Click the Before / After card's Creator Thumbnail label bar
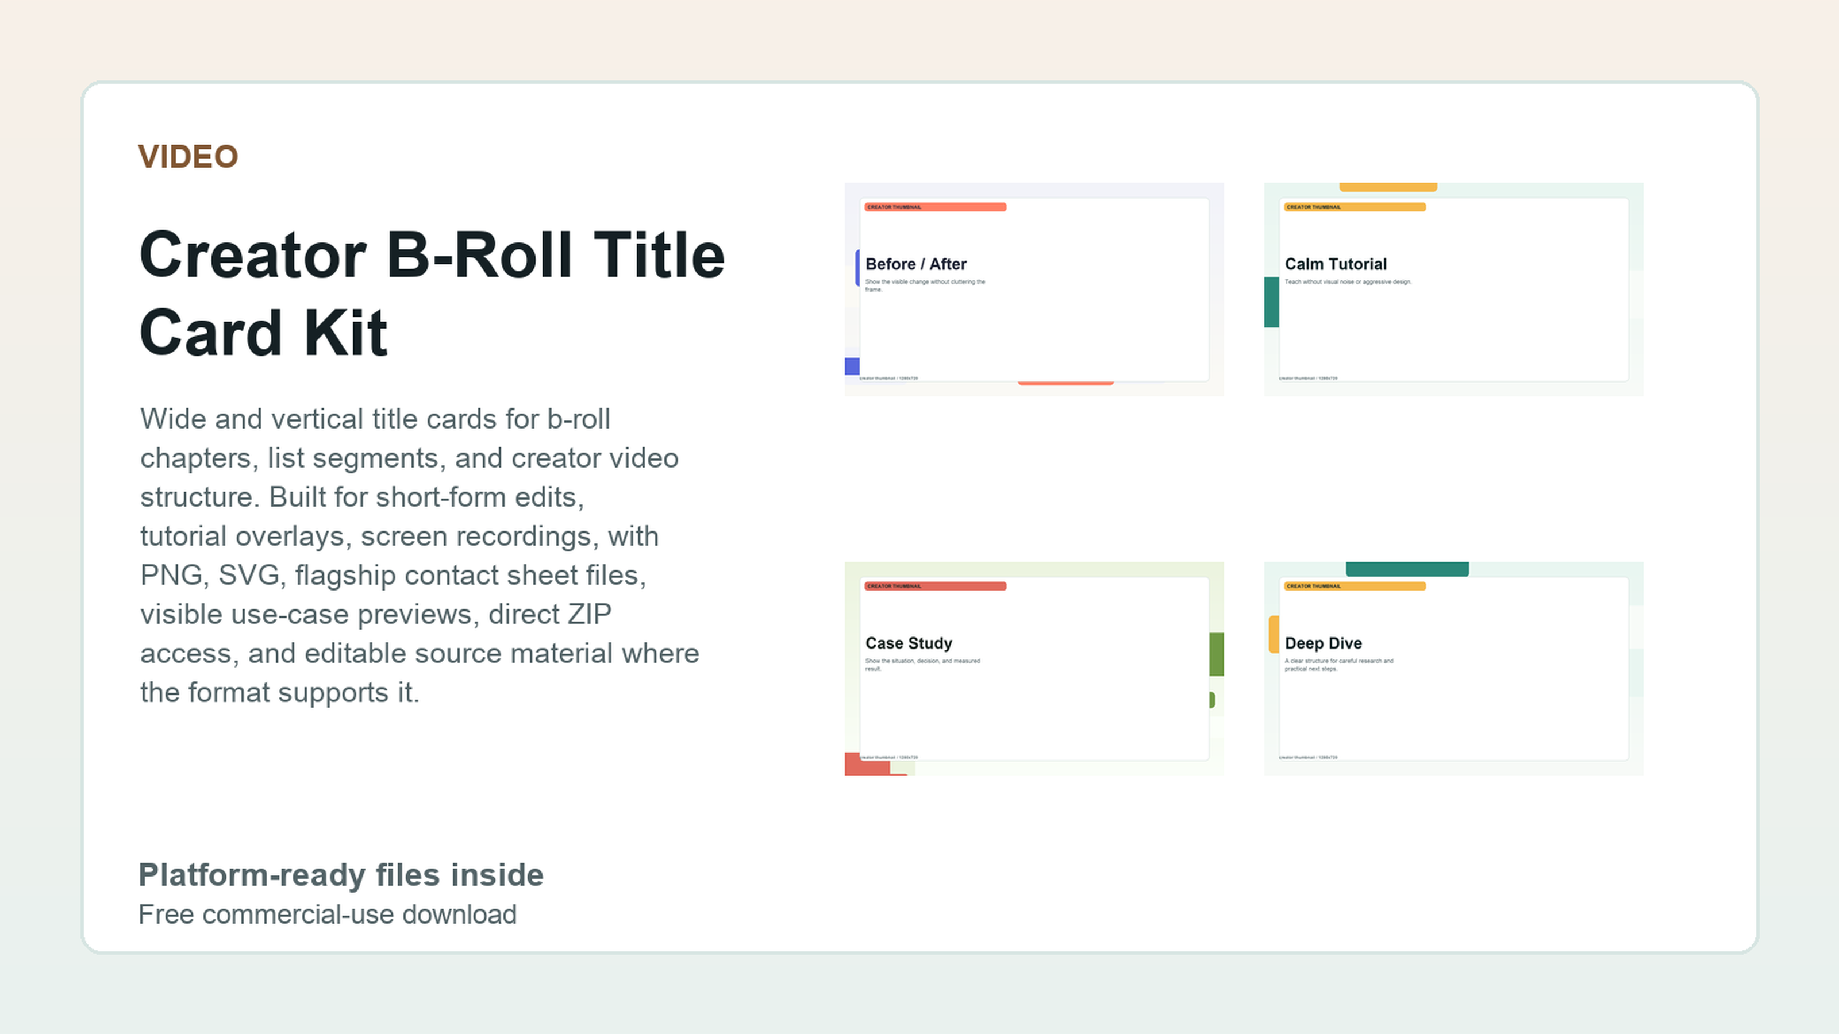The width and height of the screenshot is (1839, 1034). pos(935,207)
